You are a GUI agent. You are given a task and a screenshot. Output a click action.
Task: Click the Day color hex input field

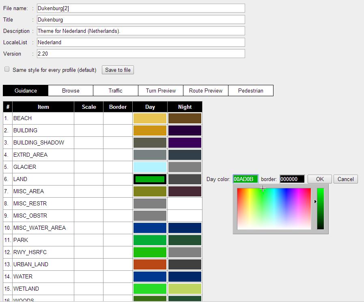[246, 179]
